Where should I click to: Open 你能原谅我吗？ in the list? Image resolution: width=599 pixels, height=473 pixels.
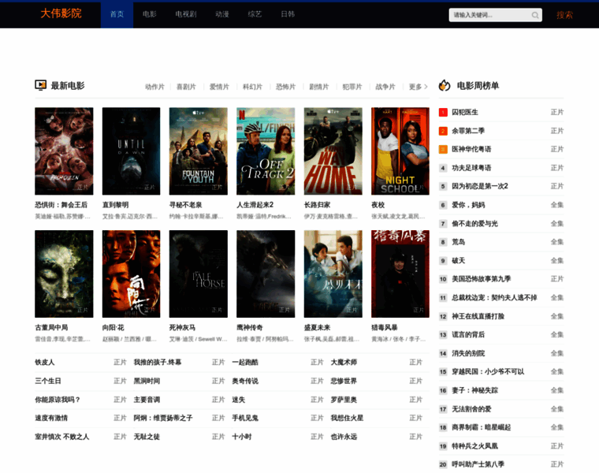(58, 400)
